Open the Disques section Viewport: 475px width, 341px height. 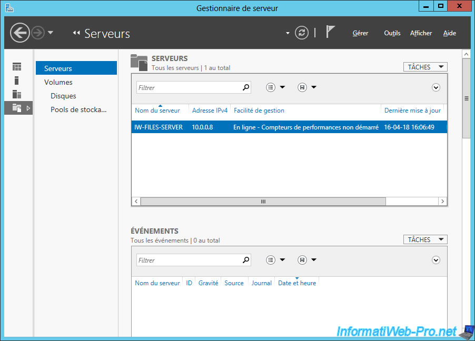[x=63, y=96]
